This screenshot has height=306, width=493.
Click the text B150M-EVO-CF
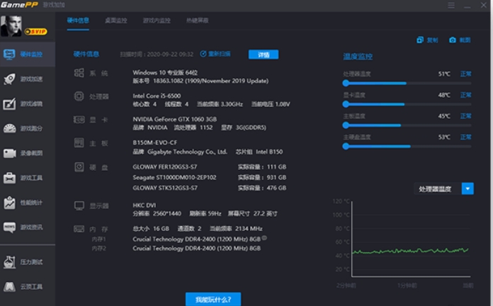tap(154, 142)
